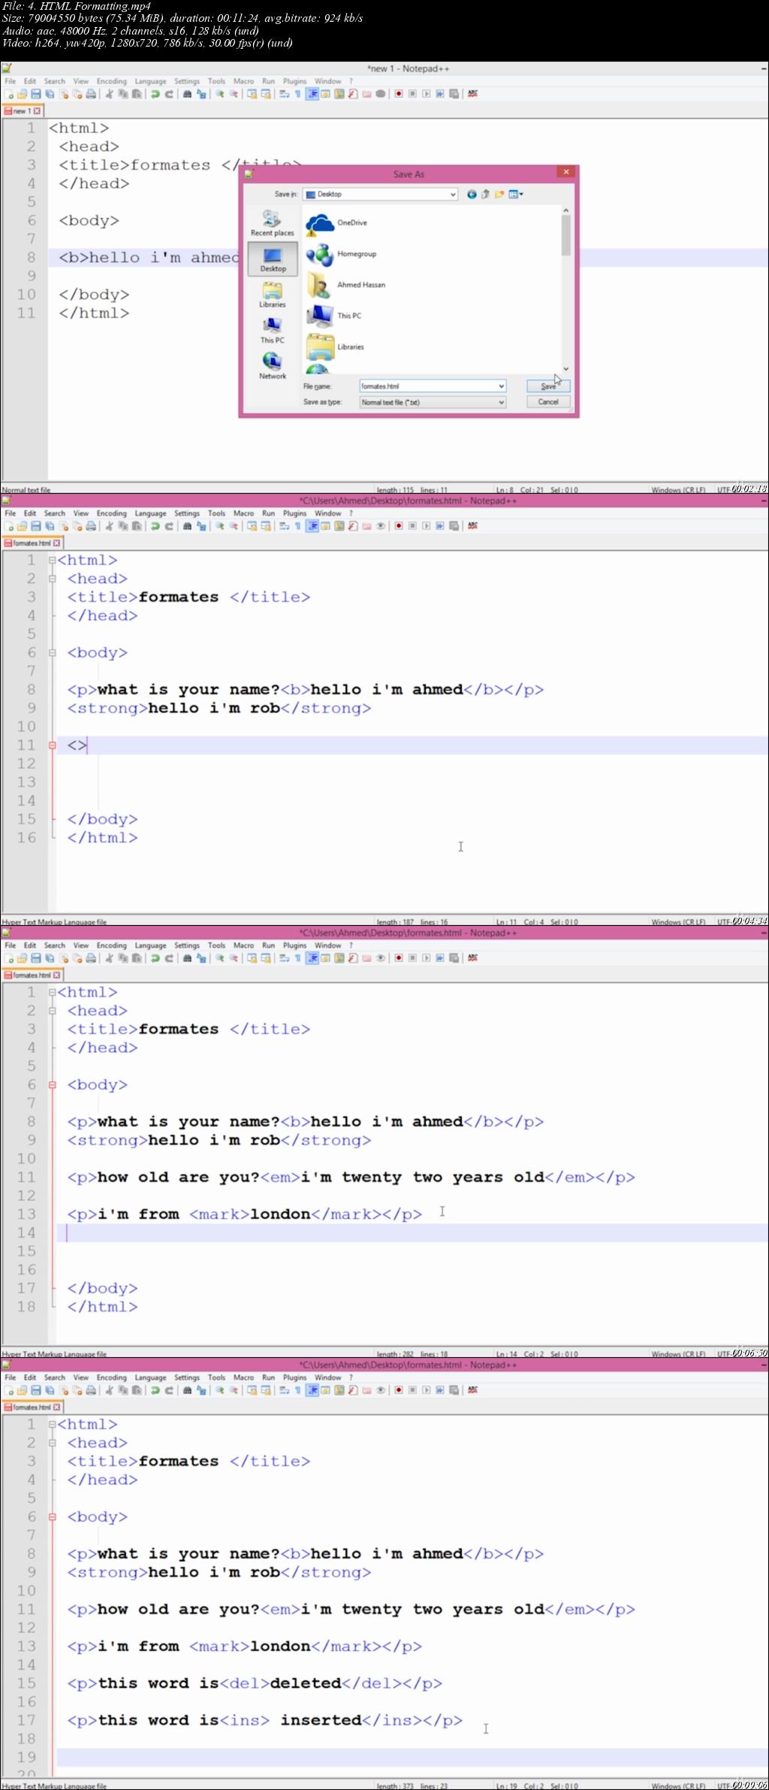Open View Menu dropdown in Save As dialog
Screen dimensions: 769x1790
click(x=516, y=194)
